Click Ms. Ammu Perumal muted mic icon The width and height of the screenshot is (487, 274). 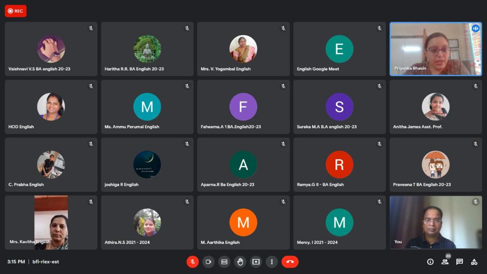pyautogui.click(x=187, y=86)
